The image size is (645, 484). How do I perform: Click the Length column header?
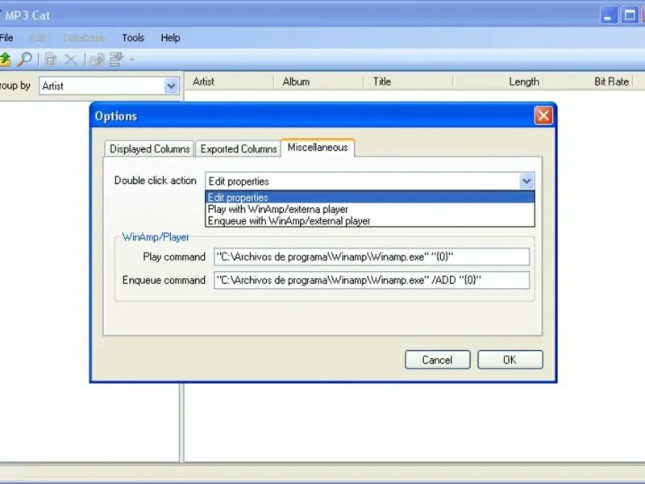click(x=497, y=81)
